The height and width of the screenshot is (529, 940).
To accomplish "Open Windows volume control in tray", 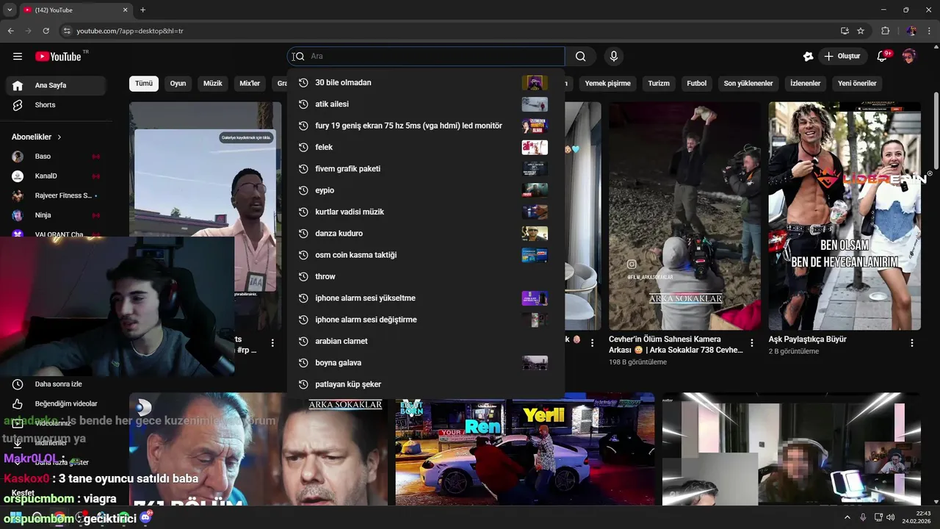I will click(x=890, y=517).
